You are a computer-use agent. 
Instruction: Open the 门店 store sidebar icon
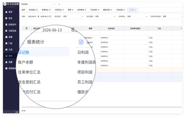[6, 43]
